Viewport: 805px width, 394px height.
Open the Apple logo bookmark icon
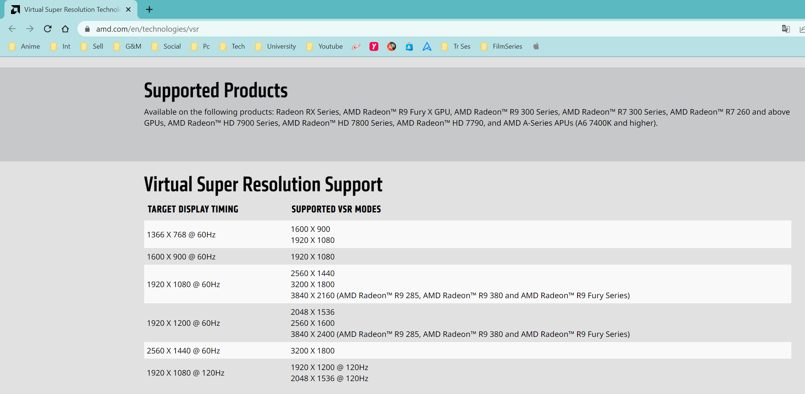click(x=536, y=46)
